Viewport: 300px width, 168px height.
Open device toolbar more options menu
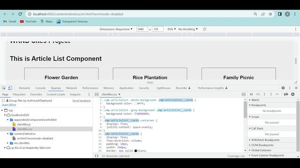296,29
